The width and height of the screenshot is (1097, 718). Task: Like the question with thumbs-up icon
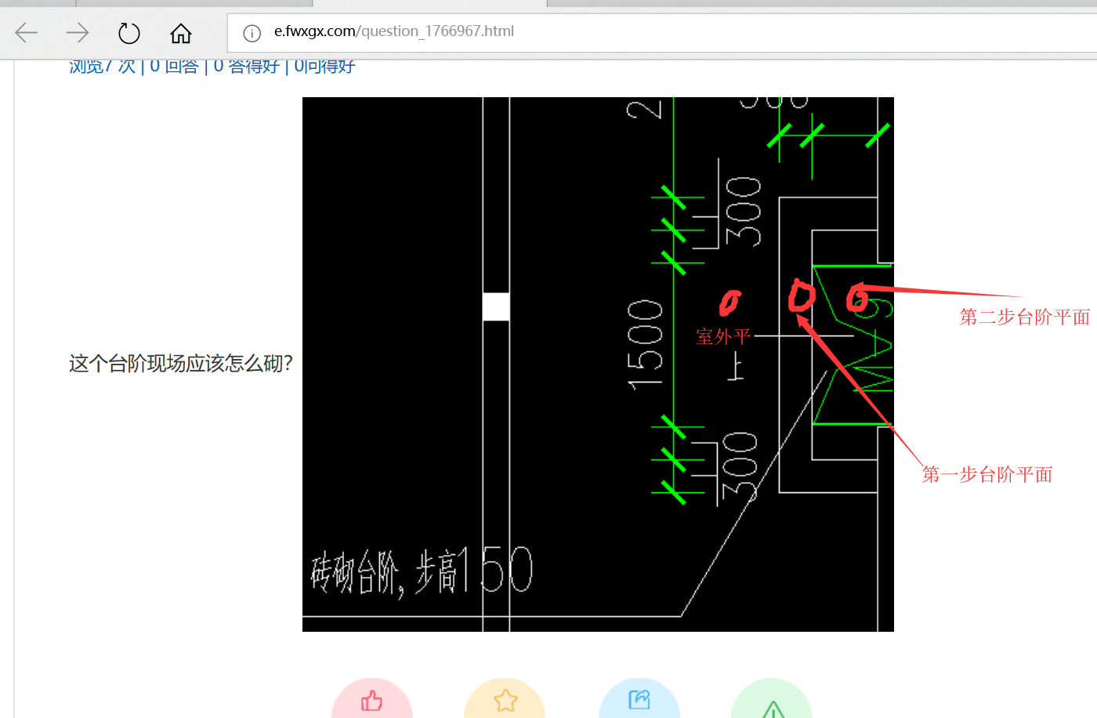(372, 699)
